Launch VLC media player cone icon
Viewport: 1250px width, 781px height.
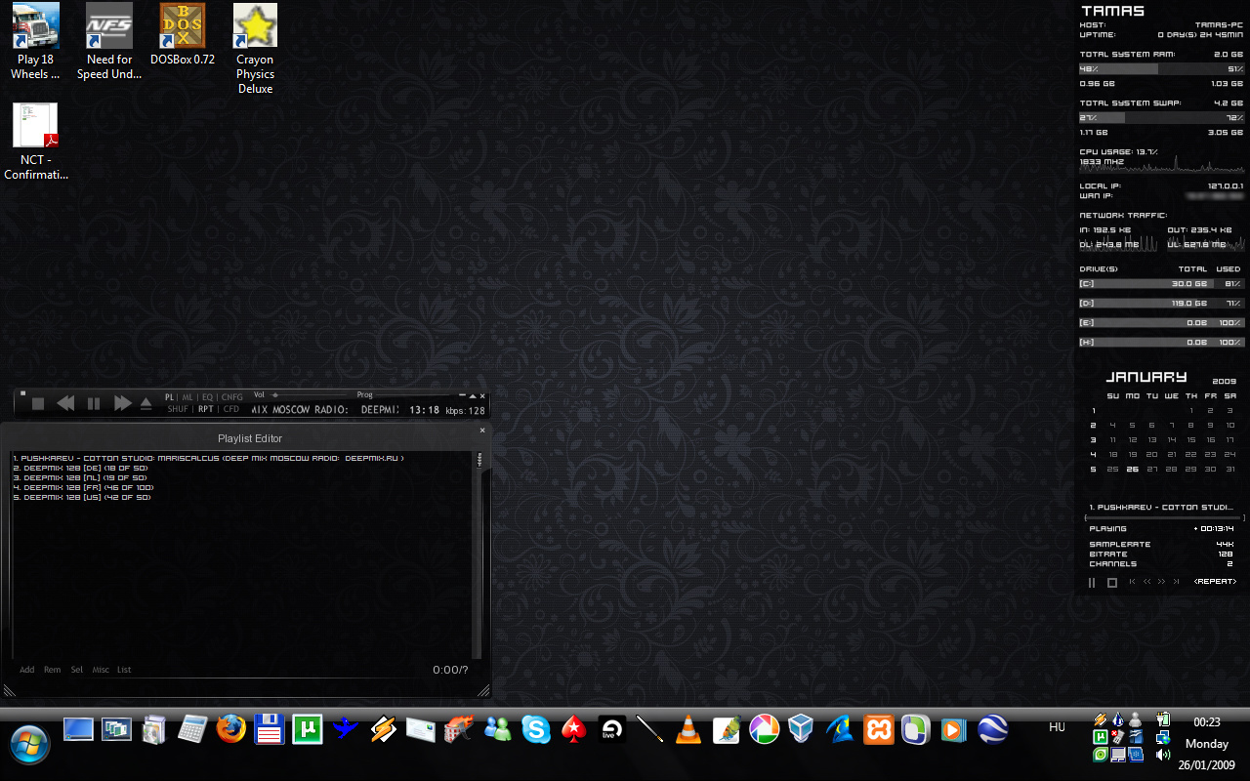coord(688,729)
